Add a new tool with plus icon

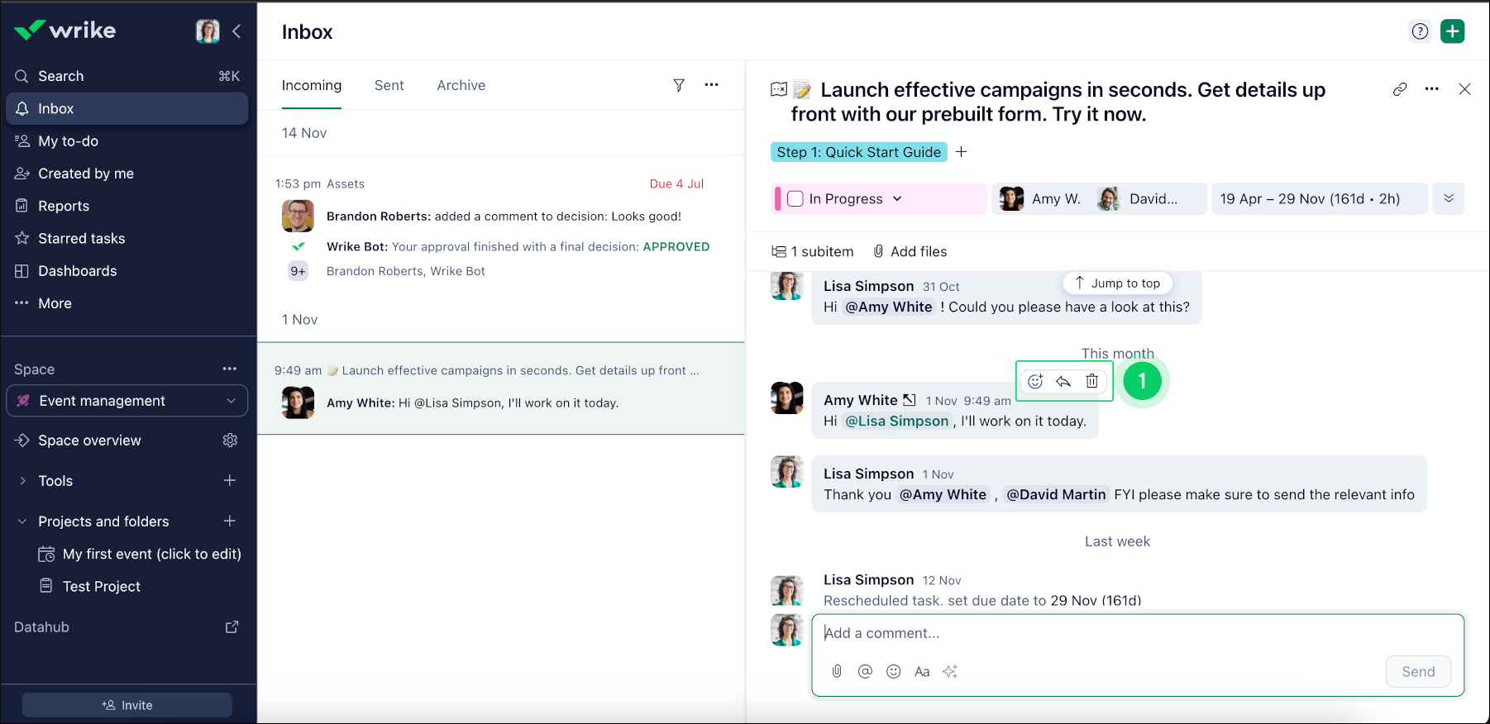coord(230,480)
